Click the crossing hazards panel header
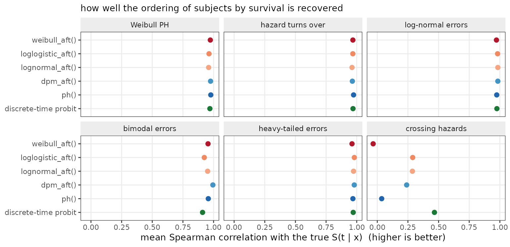This screenshot has width=510, height=247. (x=436, y=129)
